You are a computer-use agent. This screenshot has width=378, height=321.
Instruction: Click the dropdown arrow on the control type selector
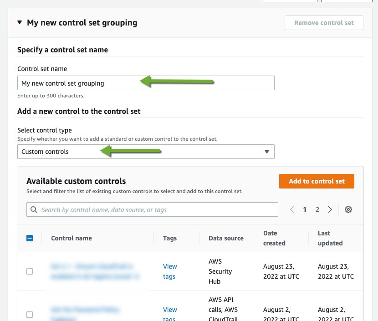(267, 151)
